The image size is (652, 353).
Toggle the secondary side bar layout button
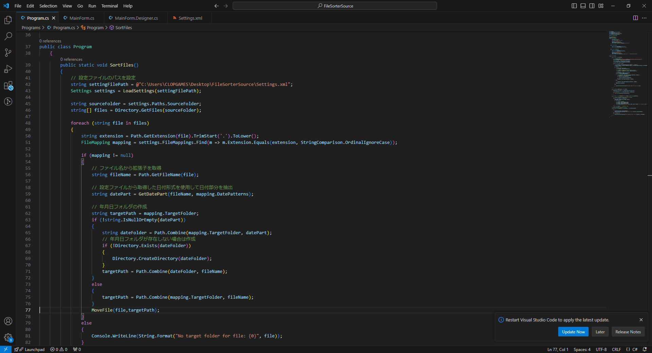(592, 6)
